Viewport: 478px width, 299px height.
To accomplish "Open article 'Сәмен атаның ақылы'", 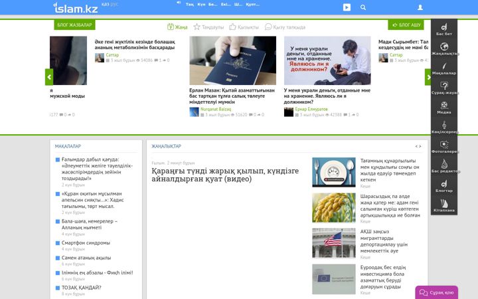I will [86, 258].
